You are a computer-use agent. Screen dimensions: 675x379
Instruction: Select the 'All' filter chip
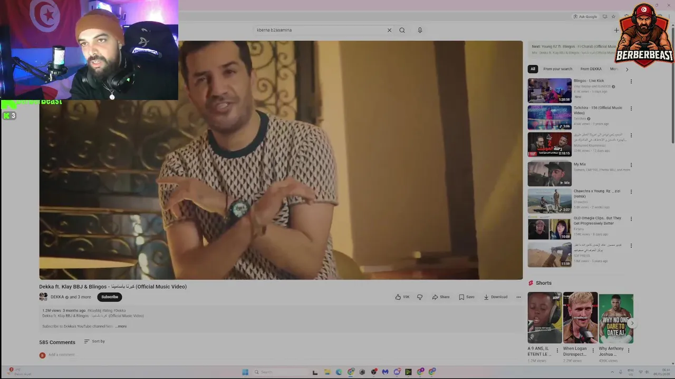pos(533,69)
